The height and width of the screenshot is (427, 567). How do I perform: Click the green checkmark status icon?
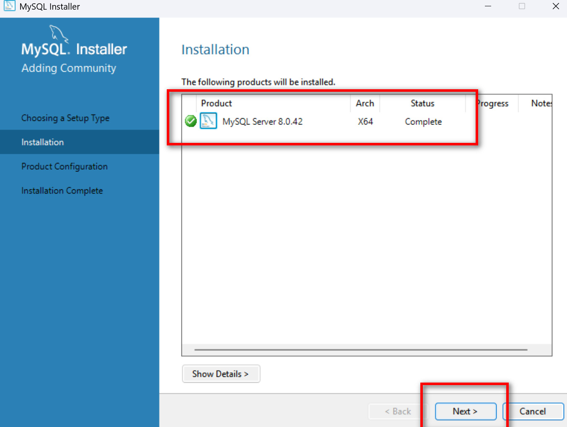[191, 122]
